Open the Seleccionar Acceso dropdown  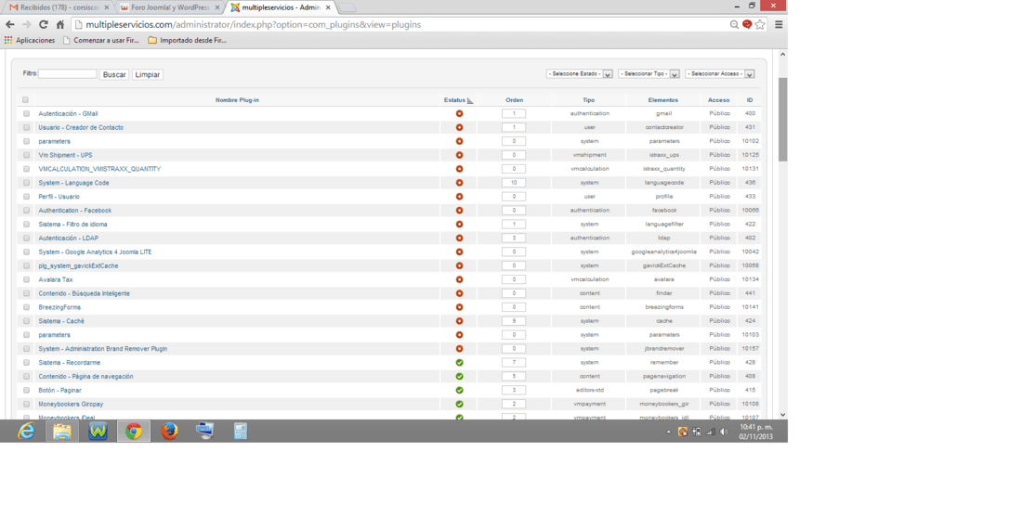click(x=719, y=74)
